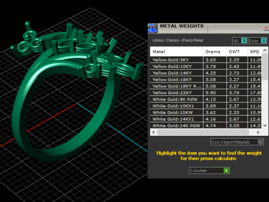
Task: Click the vertical scrollbar thumb
Action: [265, 67]
